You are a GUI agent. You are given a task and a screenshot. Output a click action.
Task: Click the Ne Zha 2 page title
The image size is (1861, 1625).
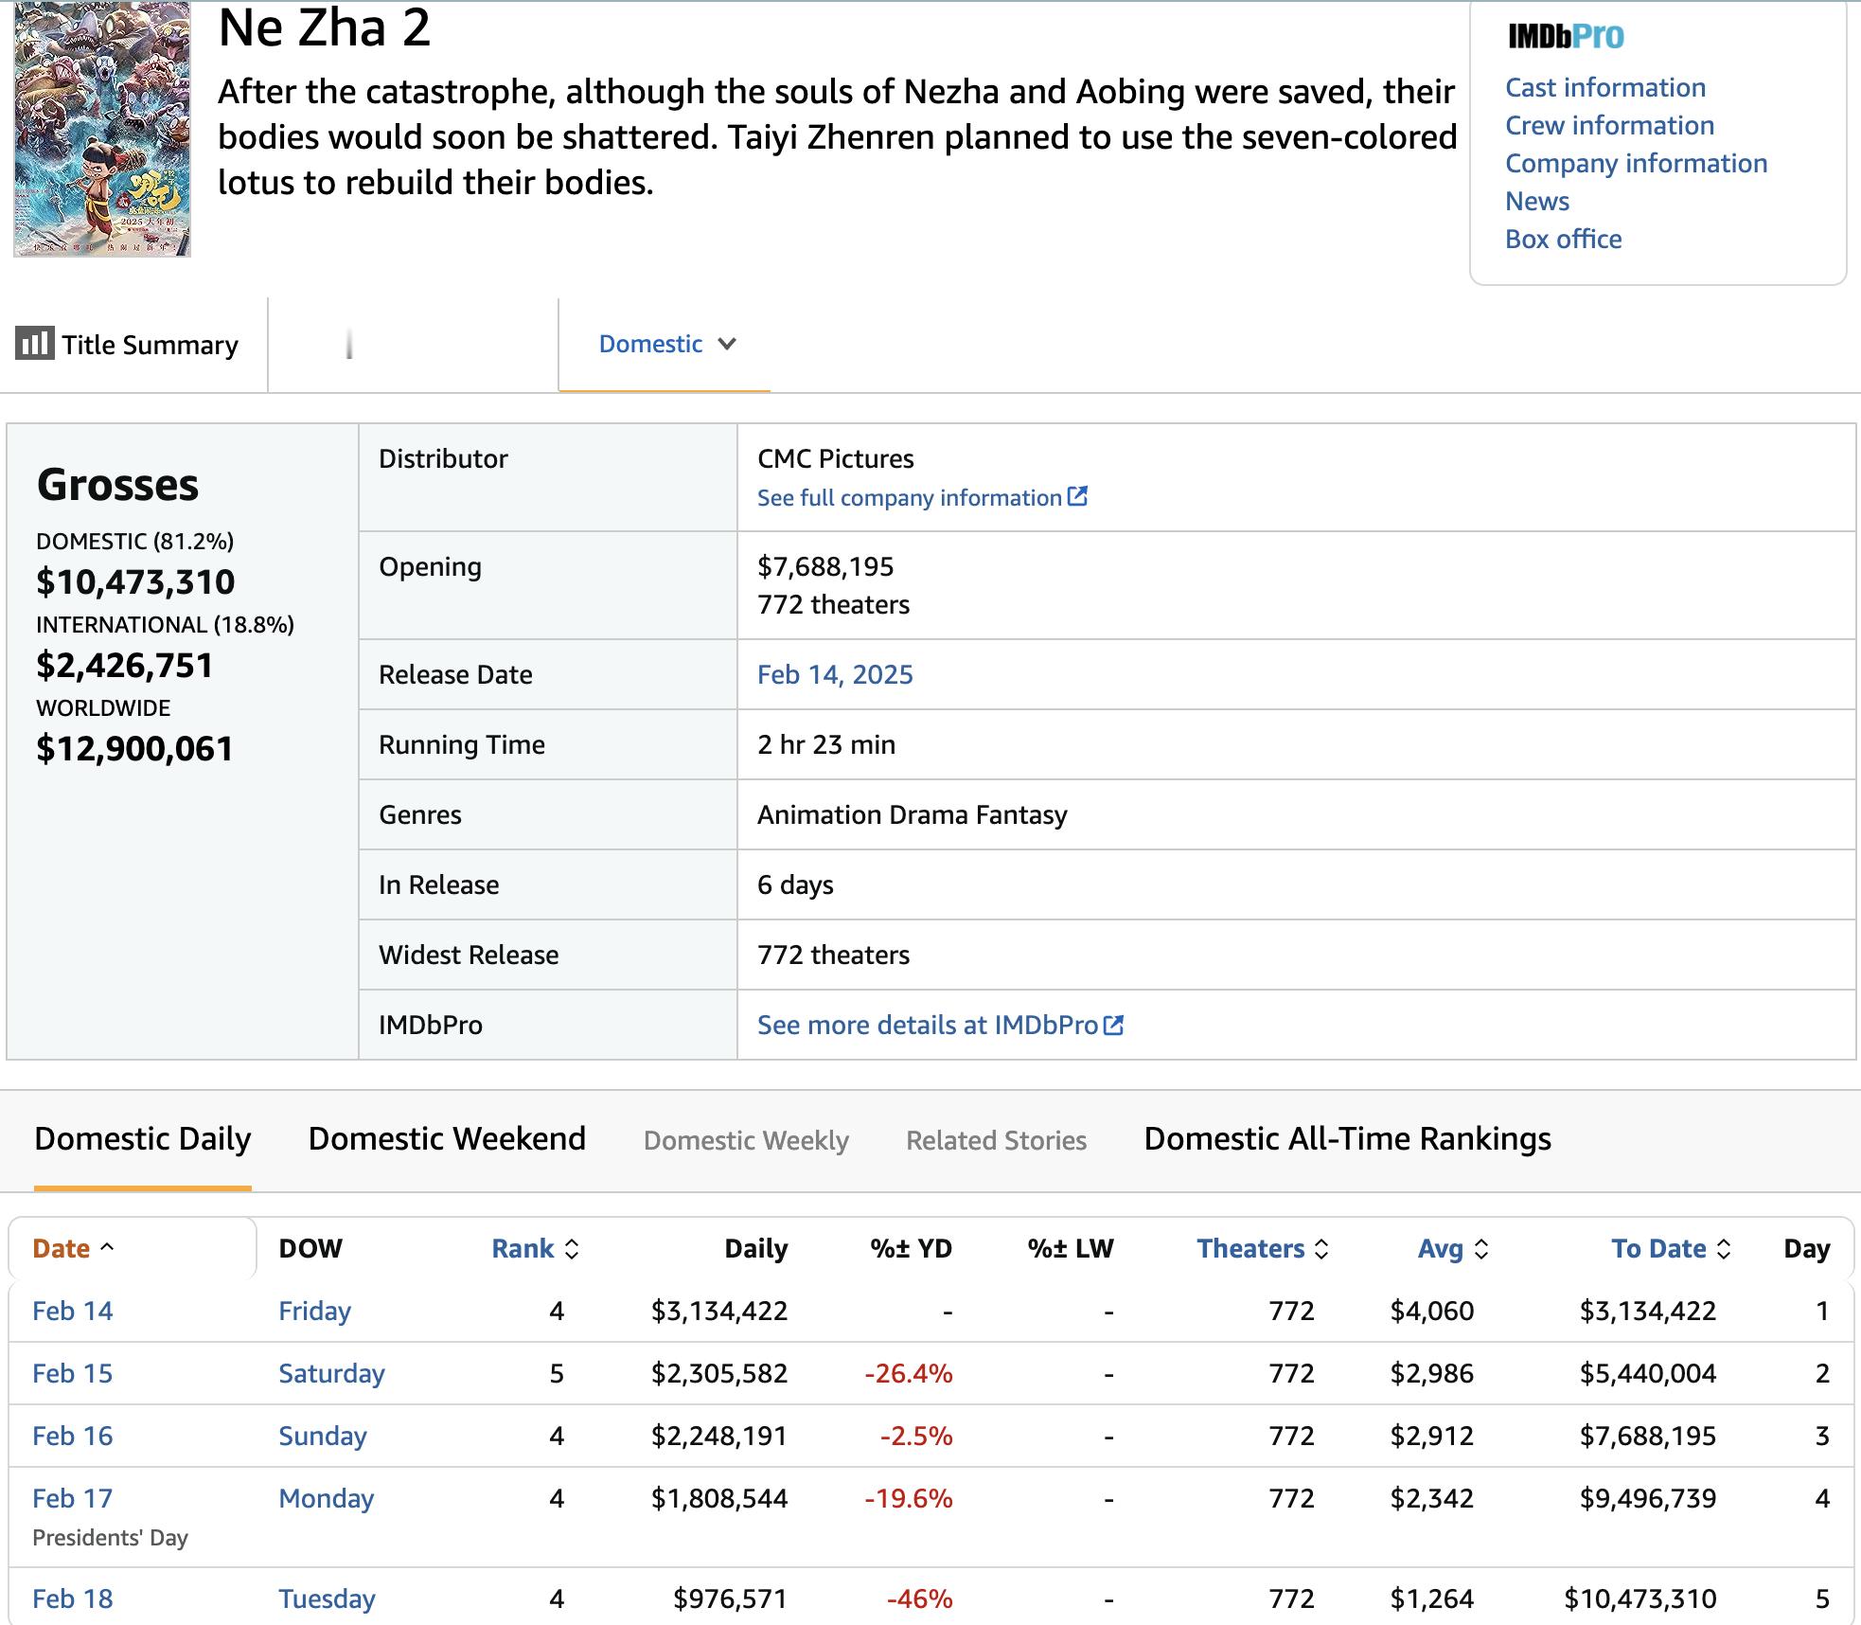pyautogui.click(x=325, y=27)
